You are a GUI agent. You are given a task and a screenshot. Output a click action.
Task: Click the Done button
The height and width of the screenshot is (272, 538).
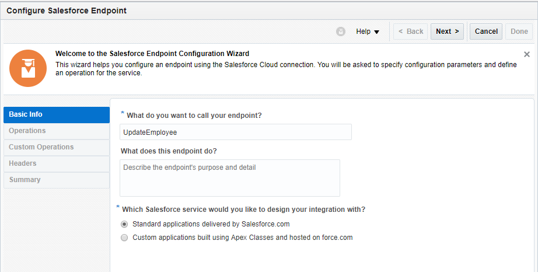(519, 32)
